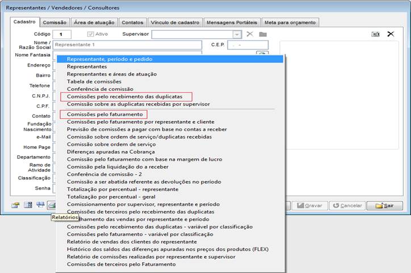The height and width of the screenshot is (273, 411).
Task: Click the table-with-calculator icon in bottom toolbar
Action: [x=28, y=205]
